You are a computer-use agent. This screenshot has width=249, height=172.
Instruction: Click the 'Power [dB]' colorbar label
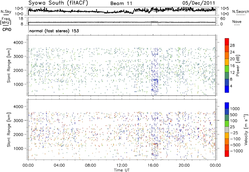[238, 66]
